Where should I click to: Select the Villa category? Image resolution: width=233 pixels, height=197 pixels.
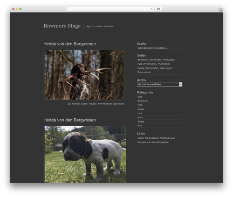click(x=139, y=126)
